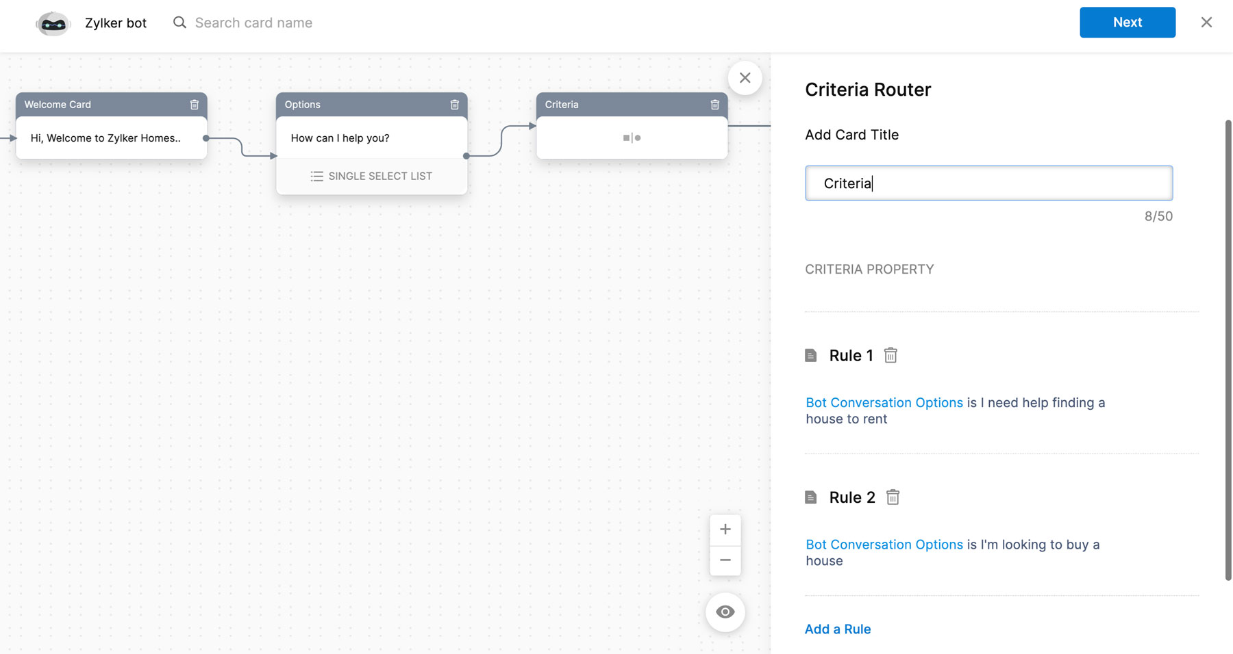Click the Add a Rule link
Screen dimensions: 1233x654
pyautogui.click(x=838, y=629)
